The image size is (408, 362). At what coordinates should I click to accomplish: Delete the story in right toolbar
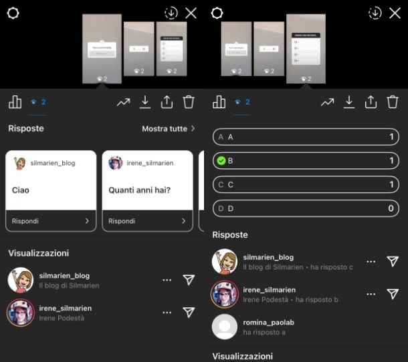point(393,102)
